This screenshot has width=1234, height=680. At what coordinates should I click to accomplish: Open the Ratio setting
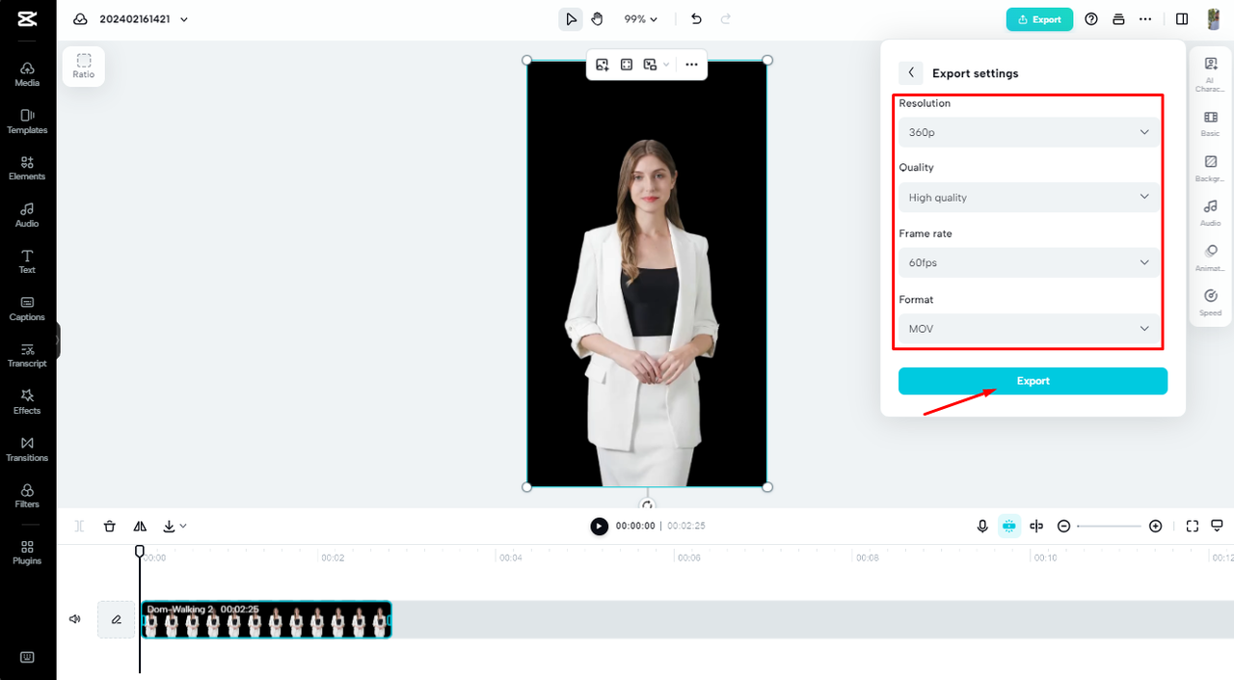tap(84, 66)
